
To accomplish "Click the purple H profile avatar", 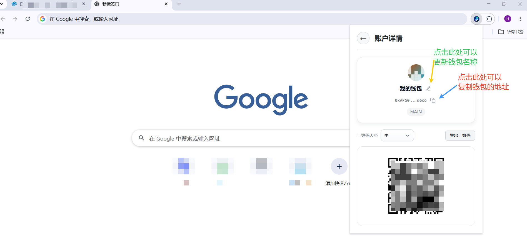I will 508,19.
